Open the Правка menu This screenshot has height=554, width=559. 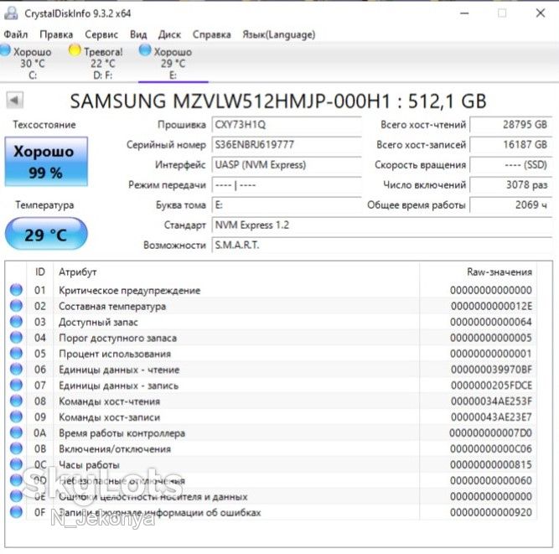point(56,34)
